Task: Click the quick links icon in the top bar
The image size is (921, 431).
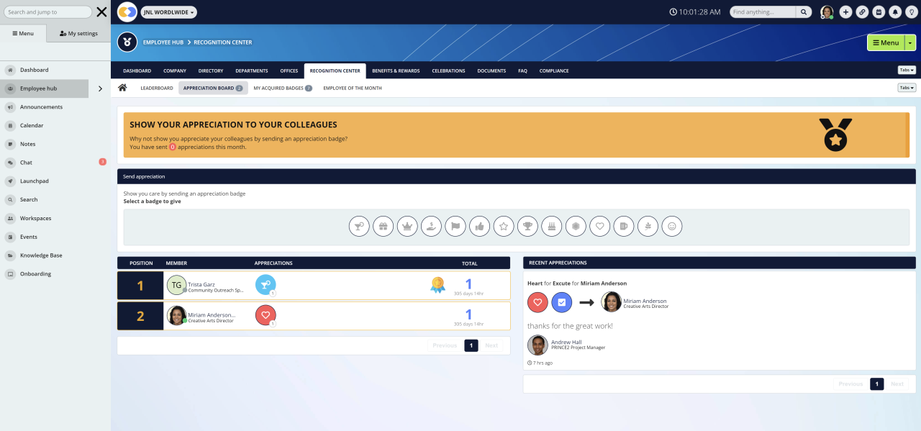Action: pos(862,12)
